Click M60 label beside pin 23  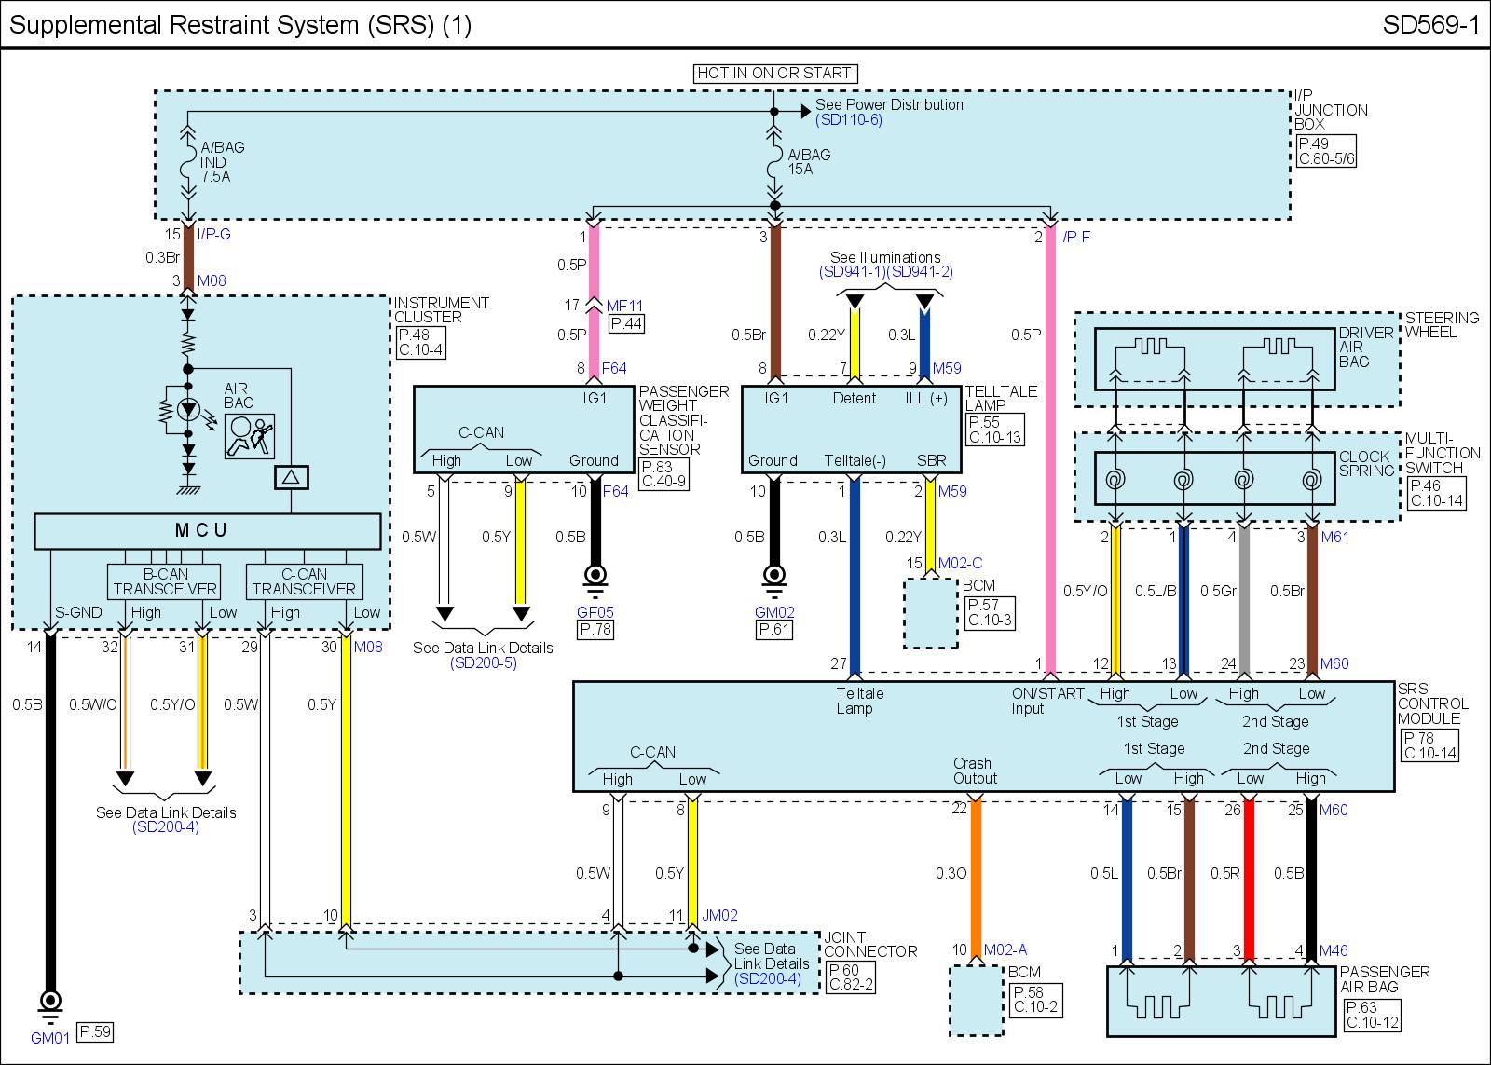click(1334, 663)
